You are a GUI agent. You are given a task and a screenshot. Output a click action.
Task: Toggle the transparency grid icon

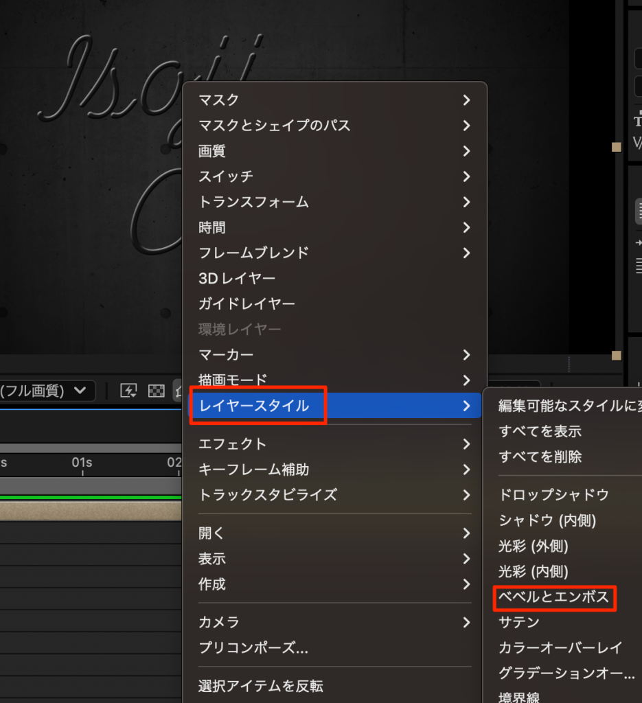click(157, 391)
